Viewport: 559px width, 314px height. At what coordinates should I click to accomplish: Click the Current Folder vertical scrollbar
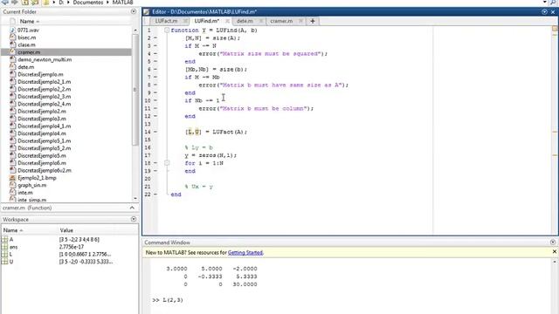click(x=135, y=89)
